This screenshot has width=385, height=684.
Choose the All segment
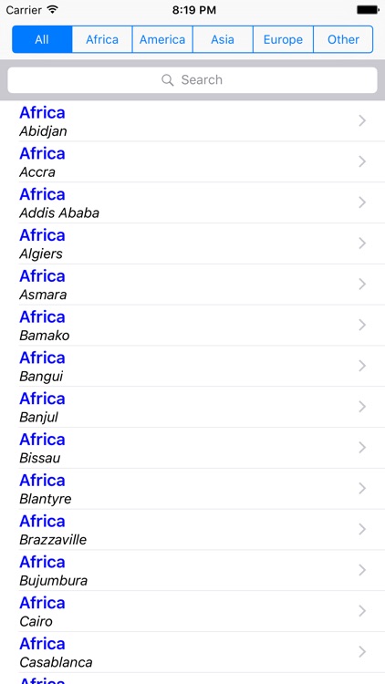coord(42,39)
